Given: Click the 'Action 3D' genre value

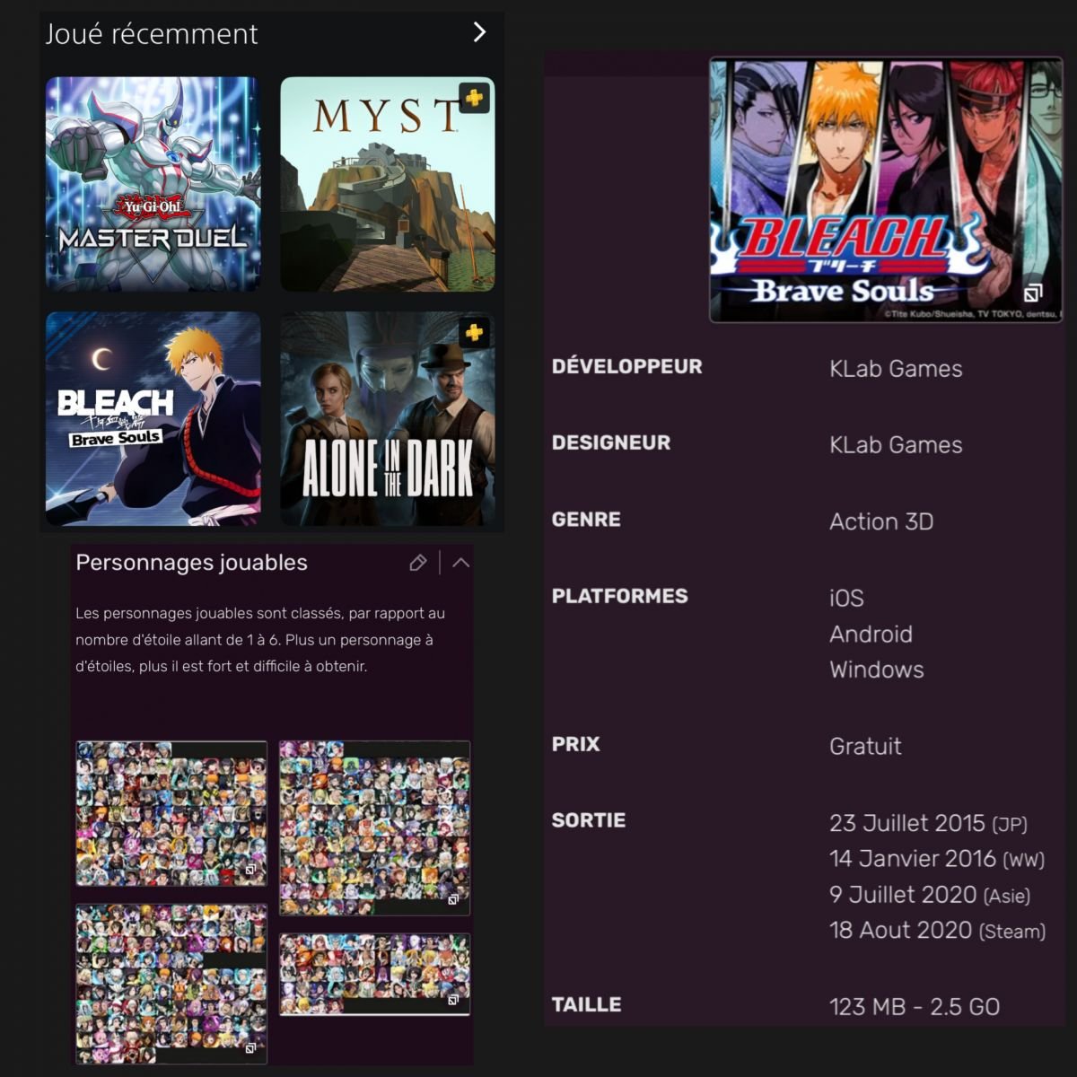Looking at the screenshot, I should pyautogui.click(x=881, y=521).
